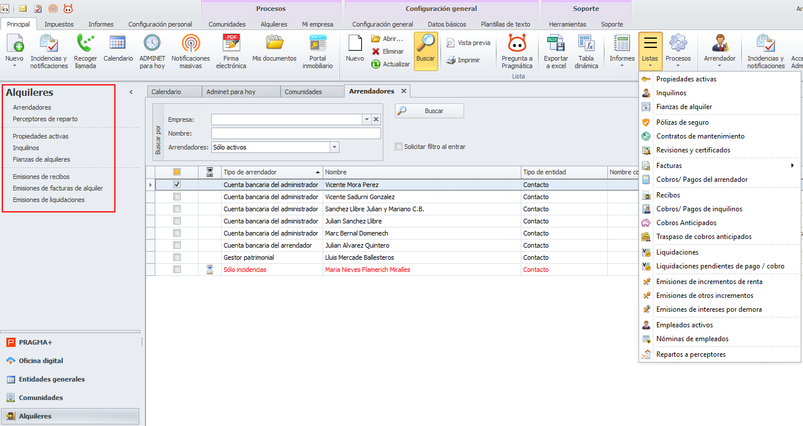Viewport: 803px width, 426px height.
Task: Open Emisiones de recibos in sidebar
Action: 41,177
